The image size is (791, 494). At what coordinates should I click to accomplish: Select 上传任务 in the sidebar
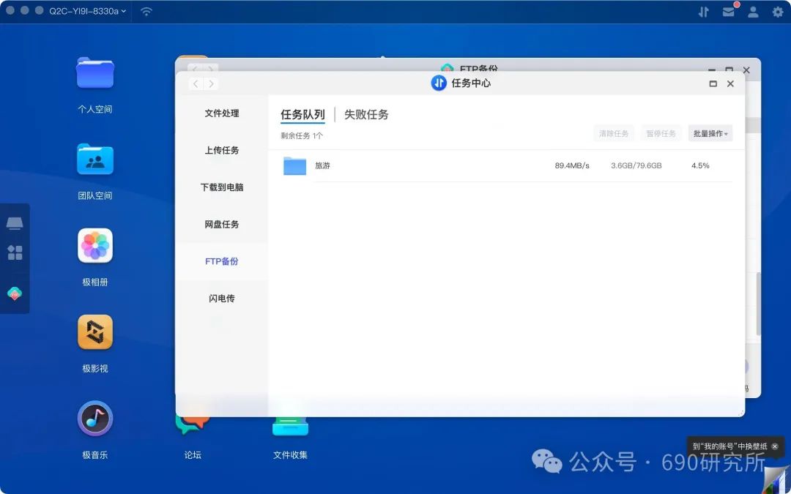tap(221, 150)
